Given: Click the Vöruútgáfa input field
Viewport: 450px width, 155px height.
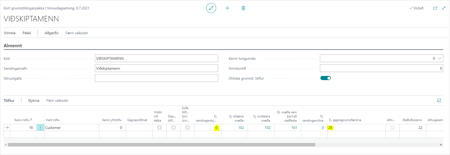Looking at the screenshot, I should coord(156,78).
